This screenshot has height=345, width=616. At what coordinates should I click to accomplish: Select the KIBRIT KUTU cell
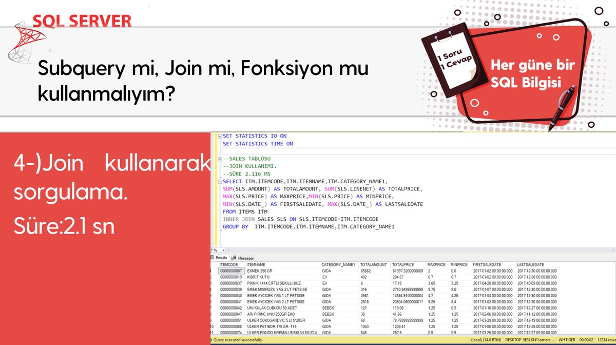(282, 277)
